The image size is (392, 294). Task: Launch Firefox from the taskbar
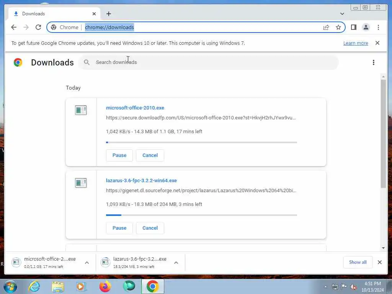click(x=105, y=286)
